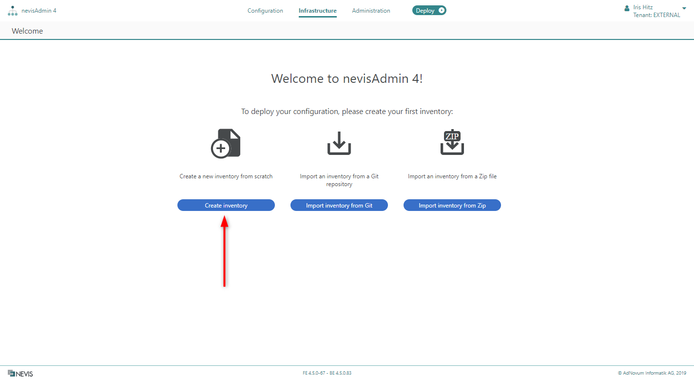
Task: Click the AdNovum Informatik AG copyright text
Action: click(652, 373)
